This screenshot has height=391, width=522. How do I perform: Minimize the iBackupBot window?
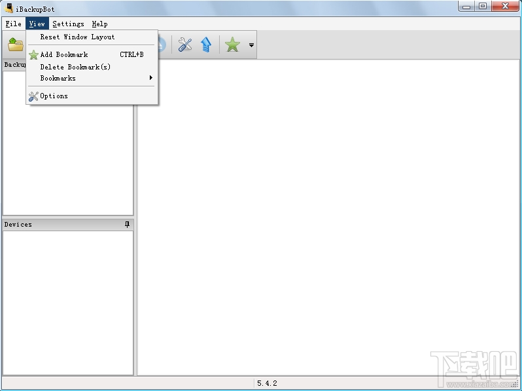[466, 7]
